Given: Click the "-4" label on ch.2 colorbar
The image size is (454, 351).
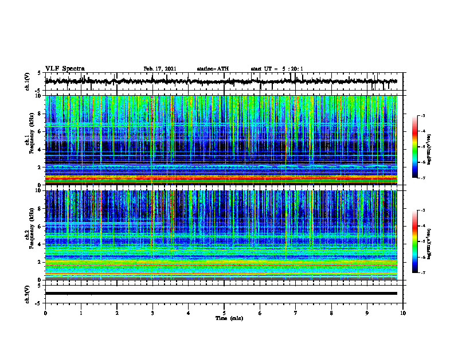Looking at the screenshot, I should [423, 226].
